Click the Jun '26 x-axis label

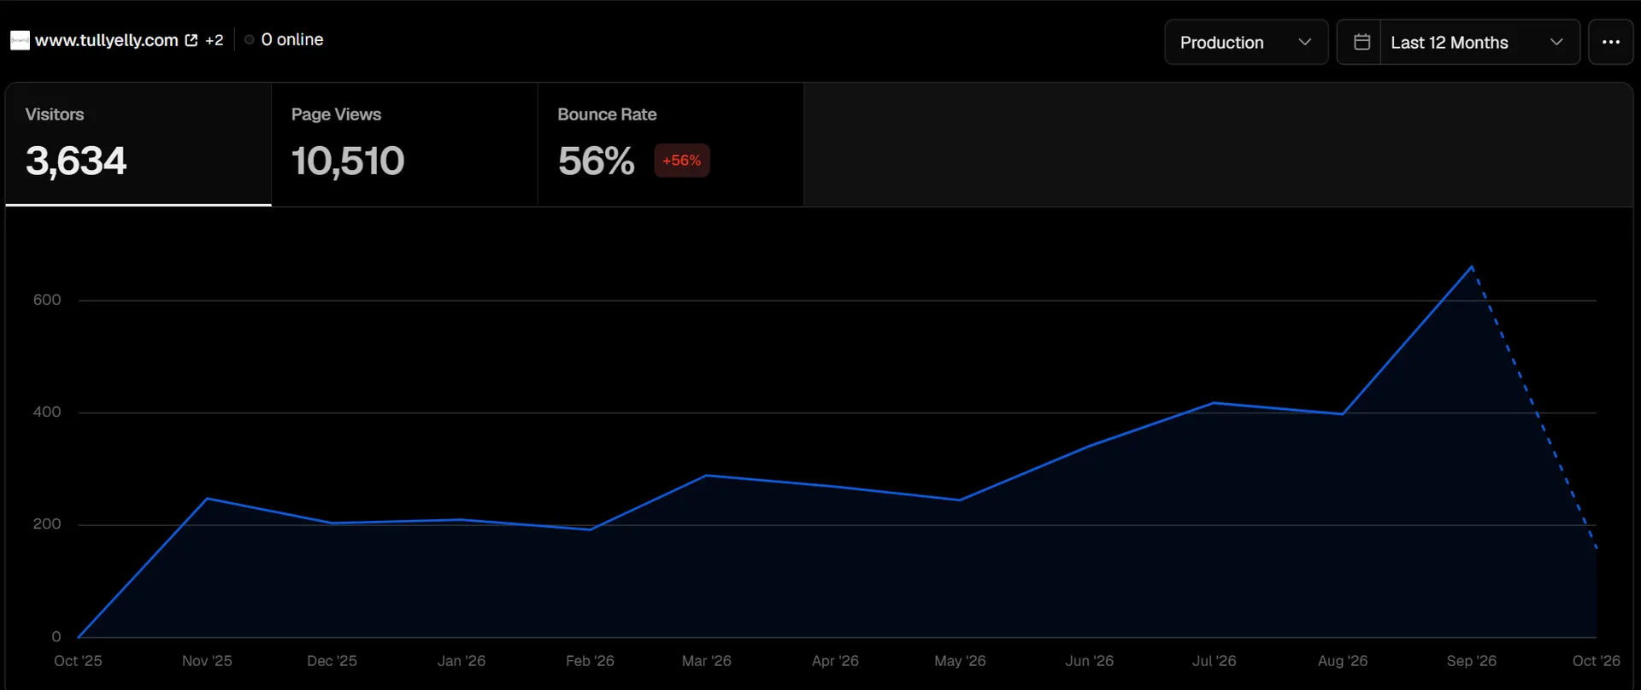pyautogui.click(x=1089, y=661)
